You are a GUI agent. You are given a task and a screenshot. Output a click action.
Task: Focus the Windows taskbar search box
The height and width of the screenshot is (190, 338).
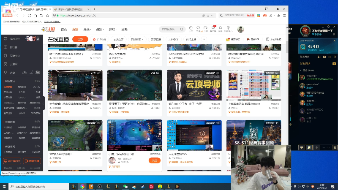coord(39,187)
